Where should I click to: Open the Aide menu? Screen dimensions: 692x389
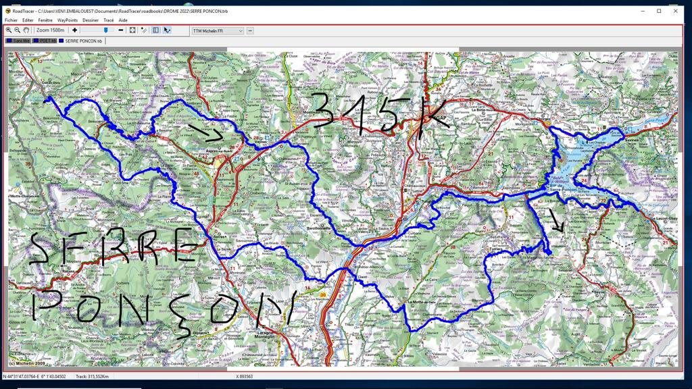click(123, 20)
